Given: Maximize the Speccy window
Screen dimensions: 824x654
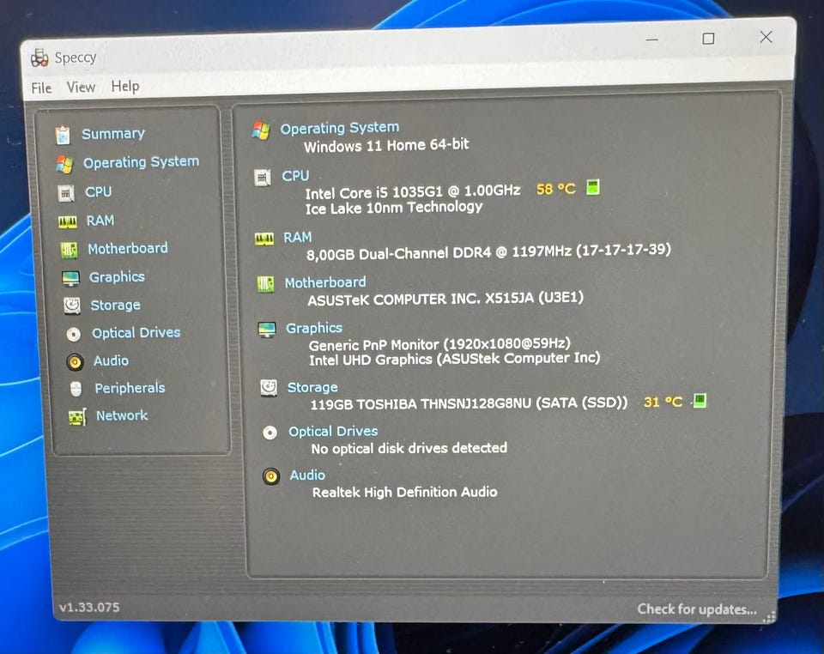Looking at the screenshot, I should pos(708,39).
